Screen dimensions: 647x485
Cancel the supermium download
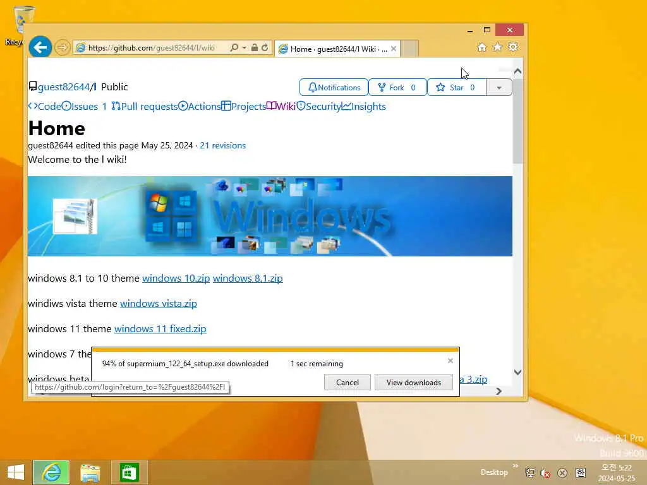[348, 382]
